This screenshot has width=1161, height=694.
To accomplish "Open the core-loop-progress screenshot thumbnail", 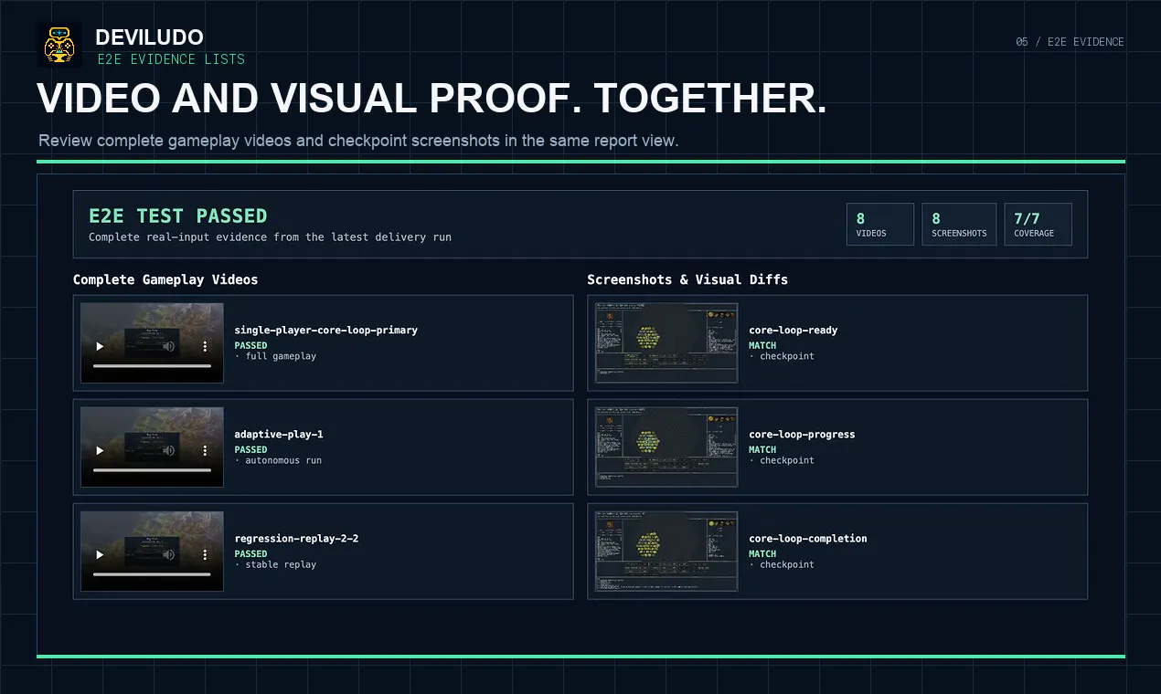I will (666, 447).
